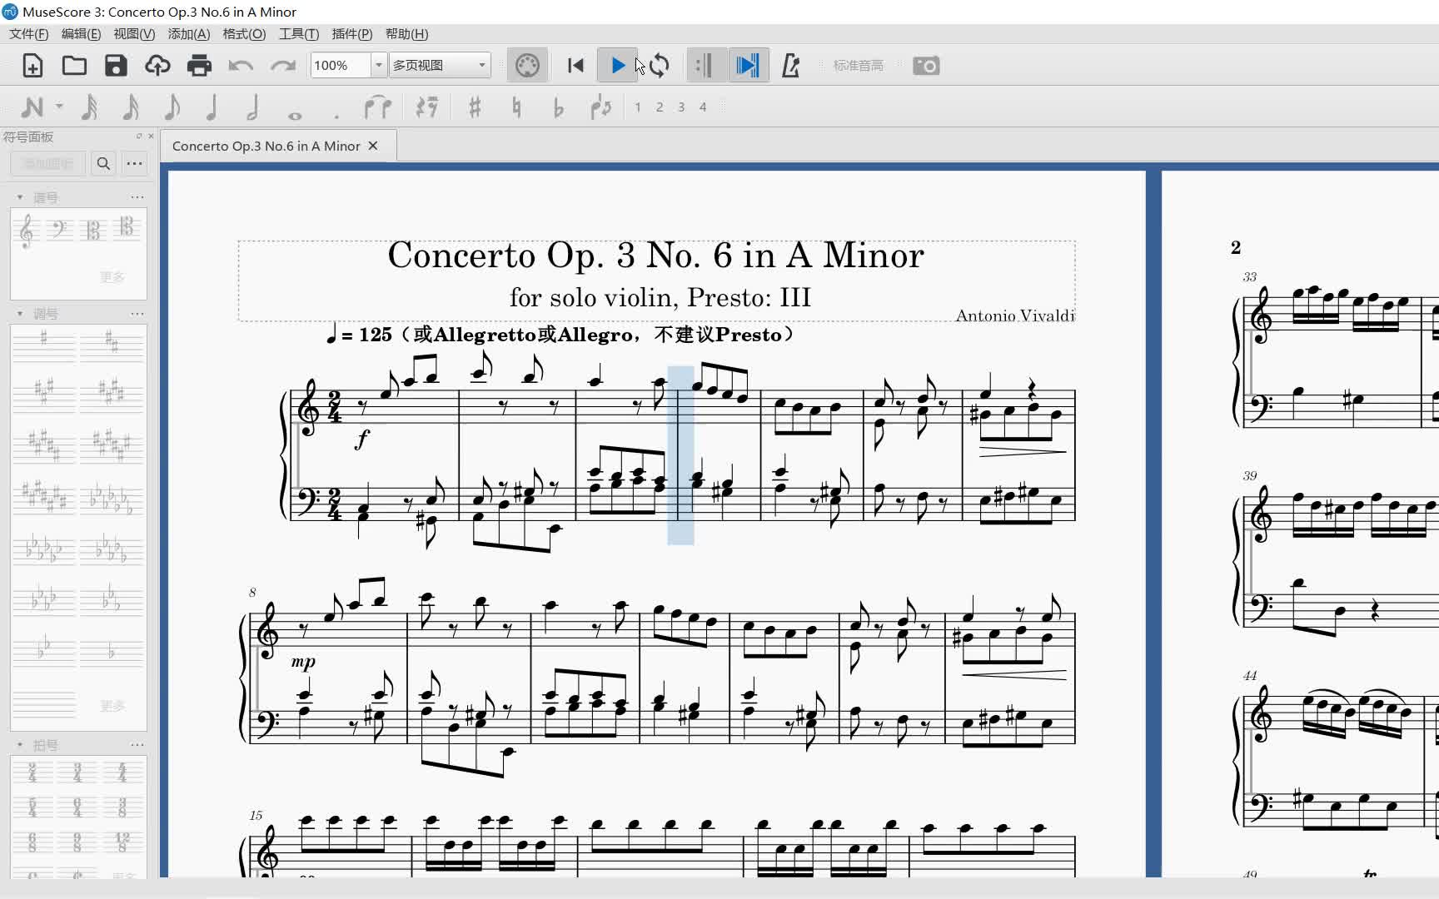Collapse the clefs (谱号) palette
The width and height of the screenshot is (1439, 899).
20,198
